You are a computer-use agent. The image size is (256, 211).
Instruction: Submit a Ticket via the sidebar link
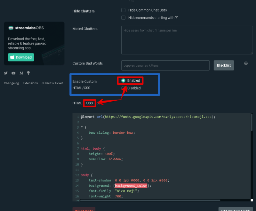tap(52, 83)
